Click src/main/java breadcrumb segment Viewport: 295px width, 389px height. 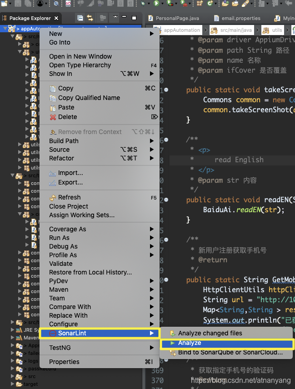[232, 30]
